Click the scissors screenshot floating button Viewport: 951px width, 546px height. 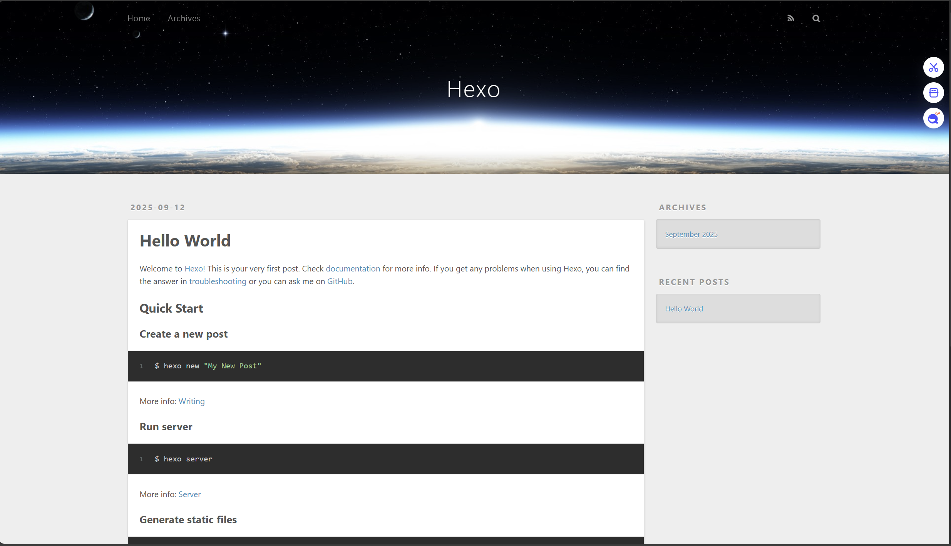pyautogui.click(x=933, y=67)
